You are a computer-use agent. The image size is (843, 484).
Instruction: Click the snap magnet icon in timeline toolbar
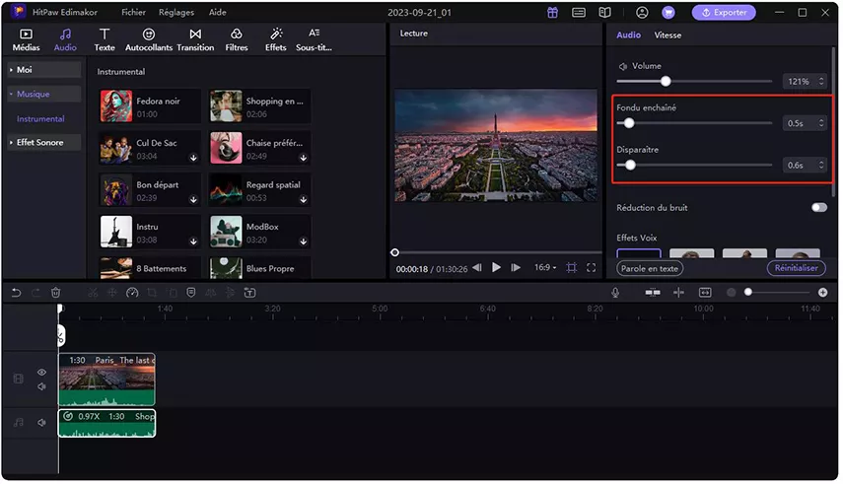tap(653, 293)
